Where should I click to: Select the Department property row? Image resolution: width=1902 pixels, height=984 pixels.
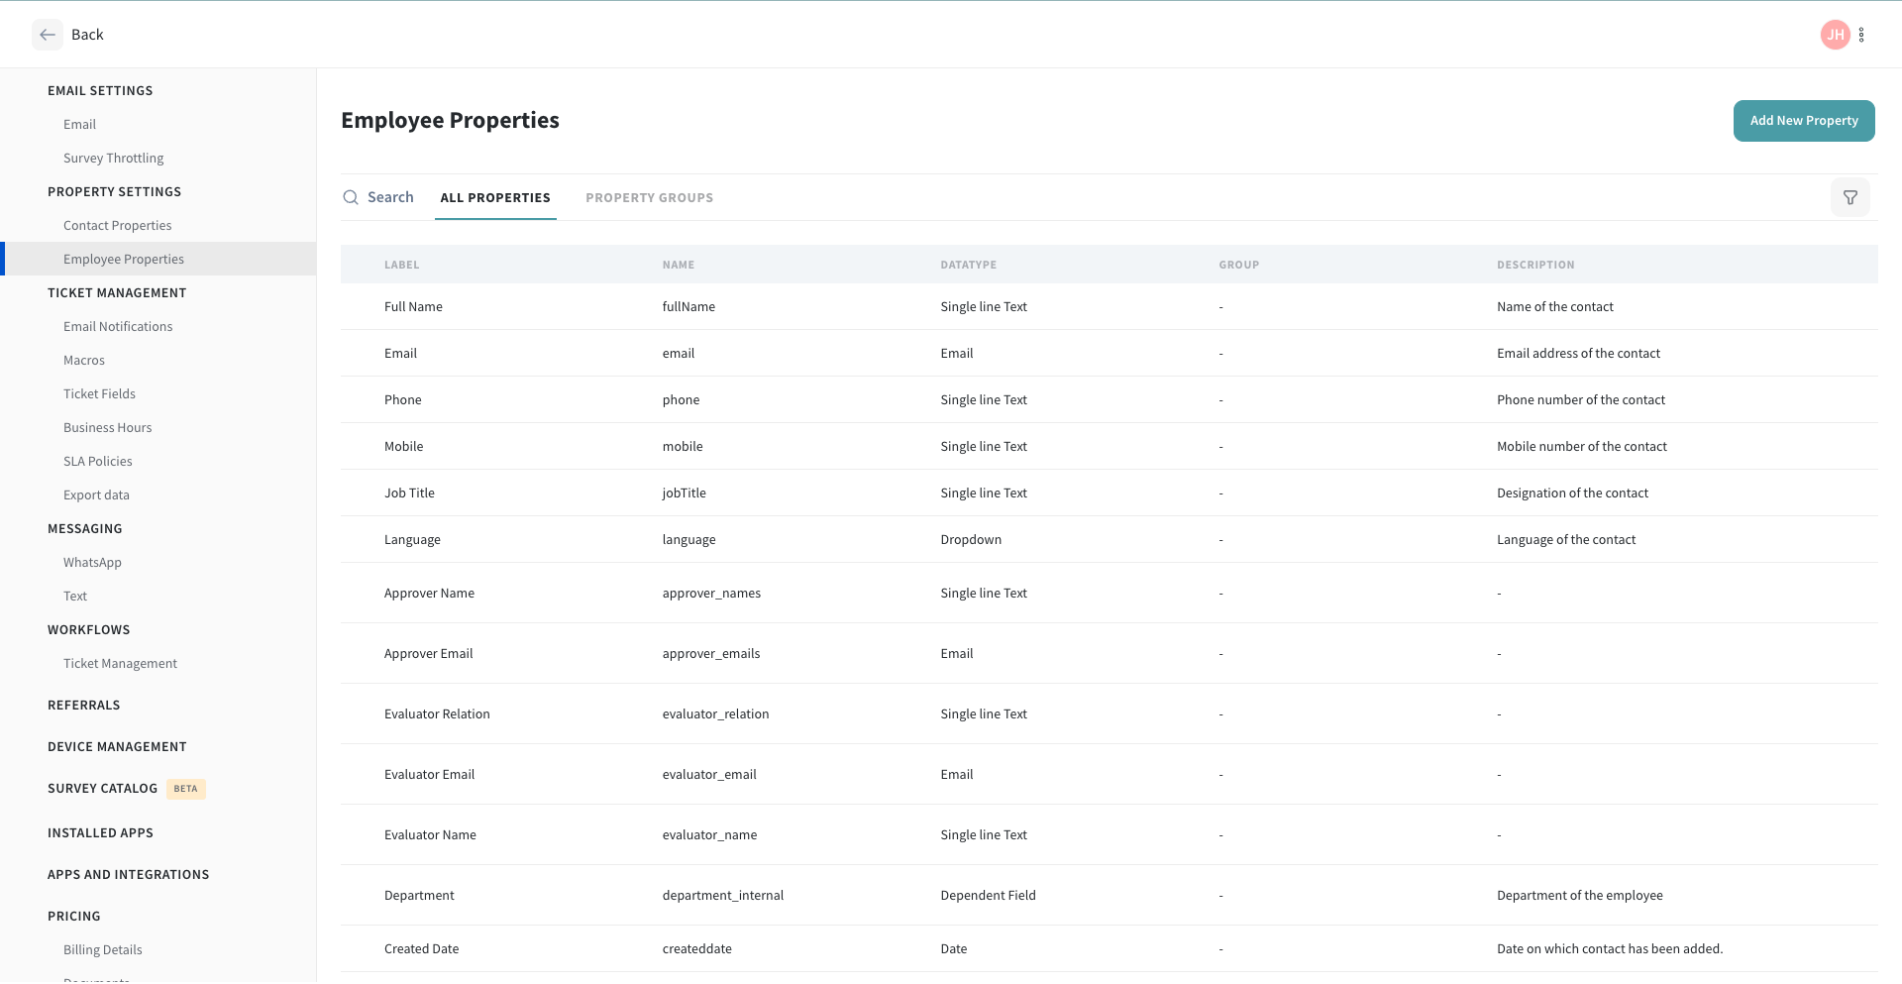419,896
